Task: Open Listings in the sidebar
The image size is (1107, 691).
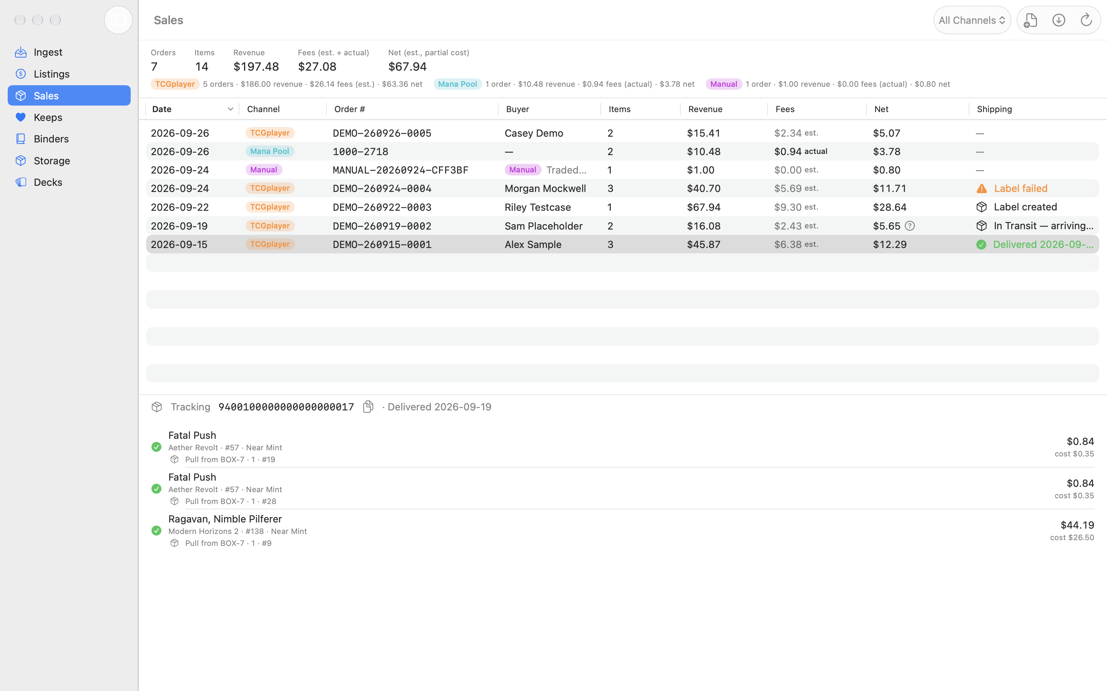Action: 69,74
